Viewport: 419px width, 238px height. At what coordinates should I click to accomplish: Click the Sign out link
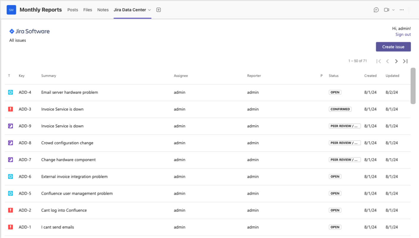click(x=403, y=35)
